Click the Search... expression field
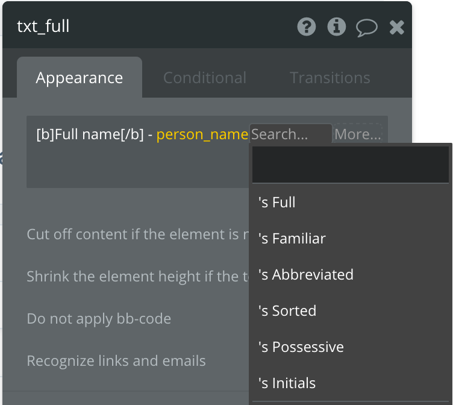 pyautogui.click(x=290, y=134)
